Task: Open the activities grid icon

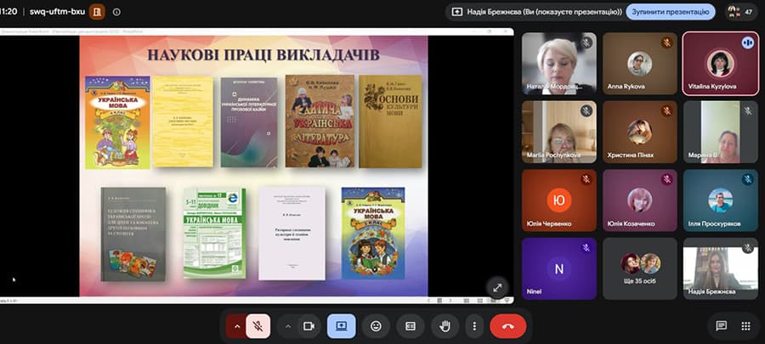Action: (x=745, y=326)
